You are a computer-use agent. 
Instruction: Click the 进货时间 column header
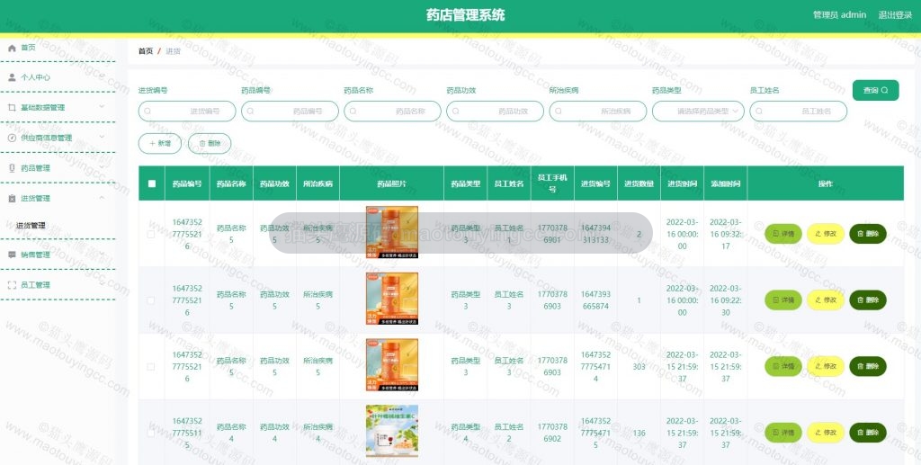pos(682,183)
